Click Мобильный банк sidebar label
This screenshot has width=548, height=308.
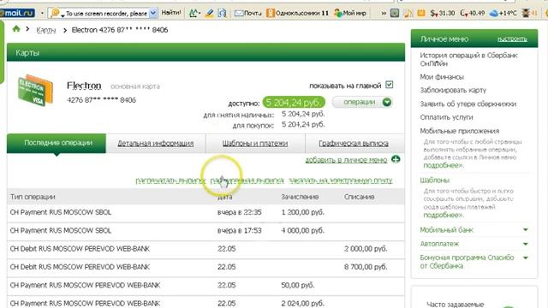446,230
